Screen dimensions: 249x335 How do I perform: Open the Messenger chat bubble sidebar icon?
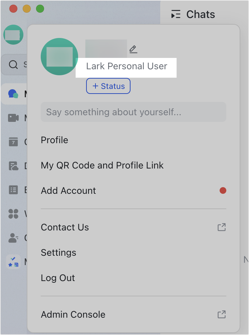tap(13, 94)
